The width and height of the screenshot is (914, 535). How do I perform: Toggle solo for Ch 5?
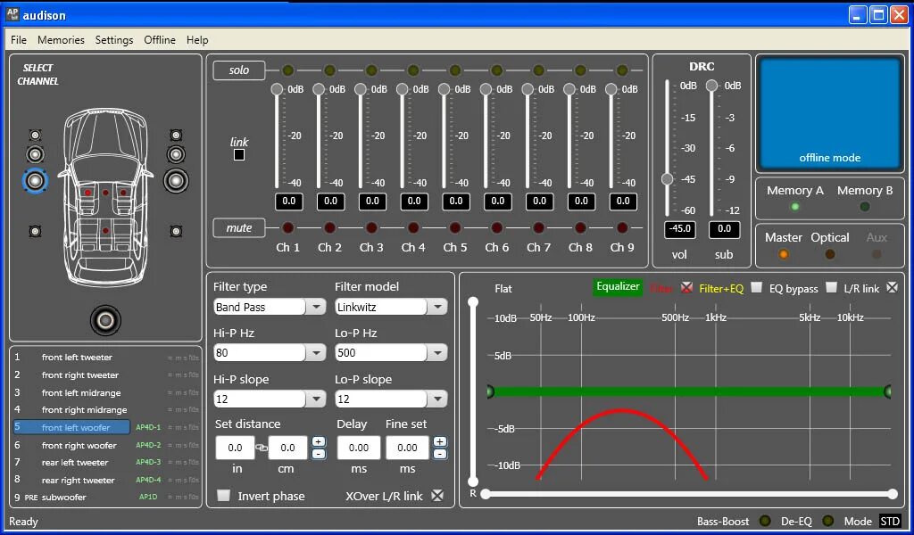pyautogui.click(x=455, y=70)
